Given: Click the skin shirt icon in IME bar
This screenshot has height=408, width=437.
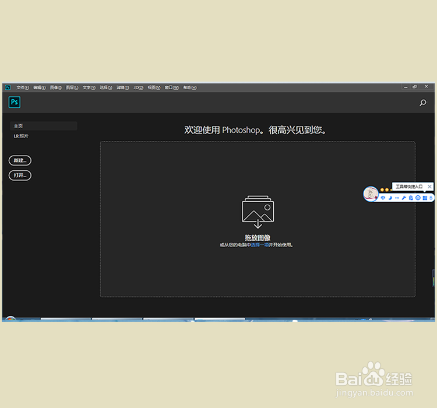Looking at the screenshot, I should [x=411, y=198].
